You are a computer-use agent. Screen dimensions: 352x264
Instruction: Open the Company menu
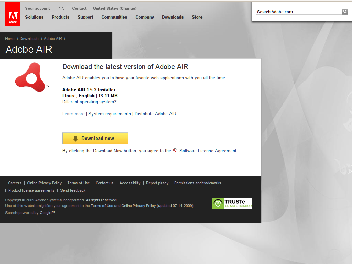145,17
